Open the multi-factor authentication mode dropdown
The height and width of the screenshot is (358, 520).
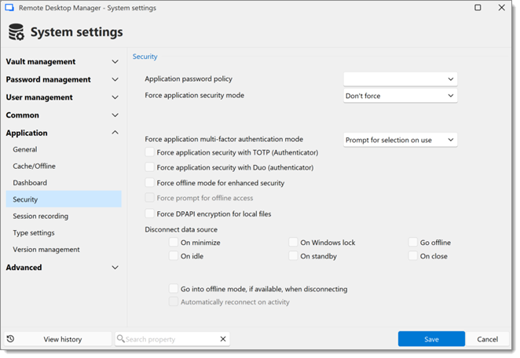401,140
